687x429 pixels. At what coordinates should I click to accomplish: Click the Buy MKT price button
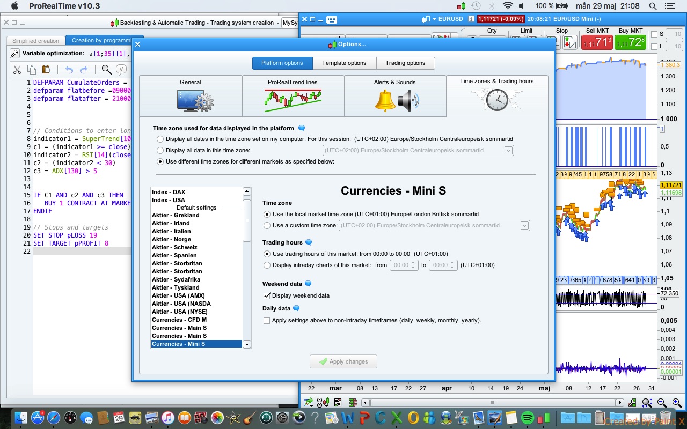tap(631, 42)
